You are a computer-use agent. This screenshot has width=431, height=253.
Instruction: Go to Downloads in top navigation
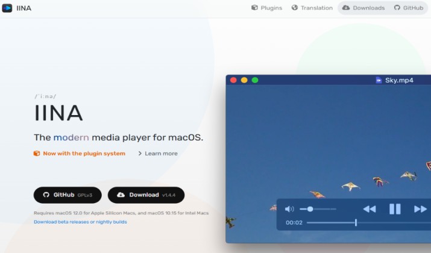pos(363,8)
